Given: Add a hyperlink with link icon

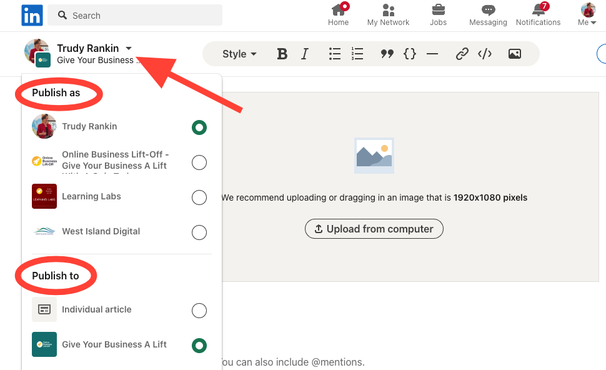Looking at the screenshot, I should 462,54.
